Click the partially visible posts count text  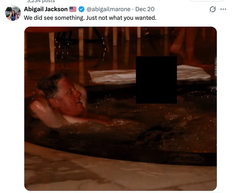point(41,1)
